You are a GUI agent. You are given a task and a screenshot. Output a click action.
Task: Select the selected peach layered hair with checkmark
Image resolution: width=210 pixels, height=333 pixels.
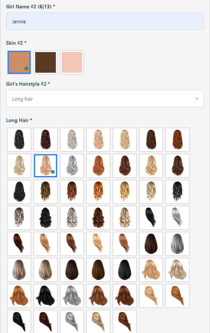46,166
